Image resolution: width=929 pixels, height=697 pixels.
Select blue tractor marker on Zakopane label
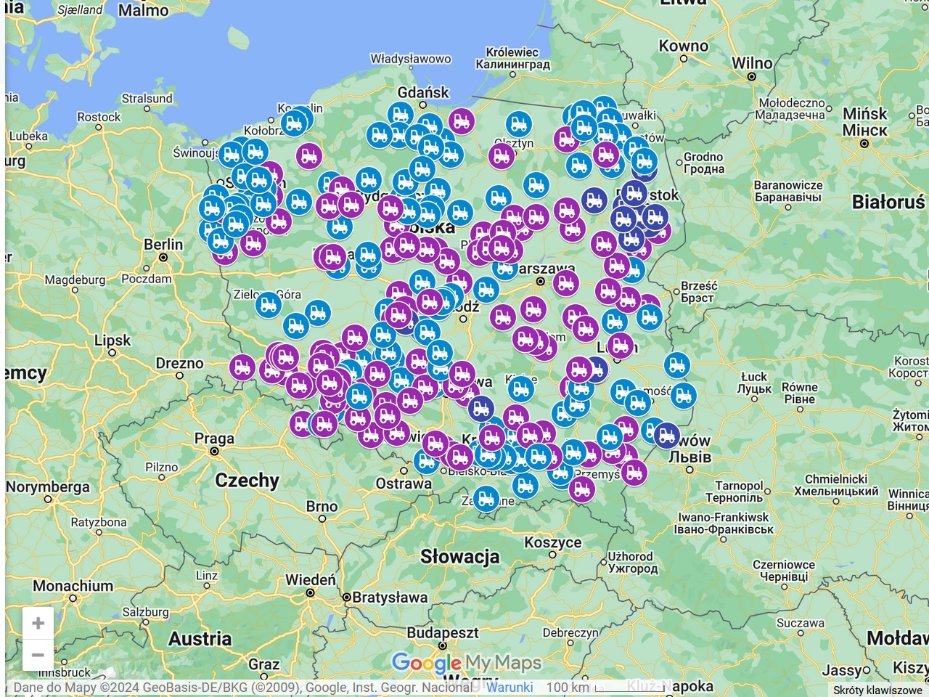(486, 498)
